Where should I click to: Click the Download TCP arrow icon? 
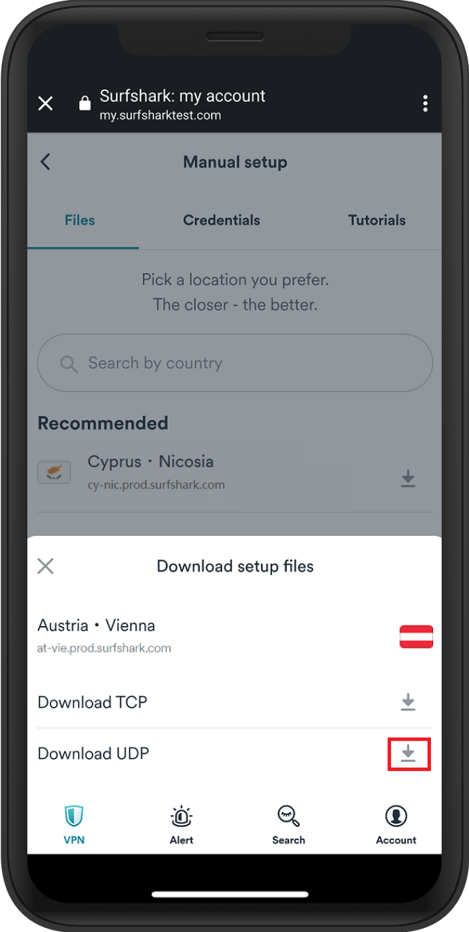point(408,702)
